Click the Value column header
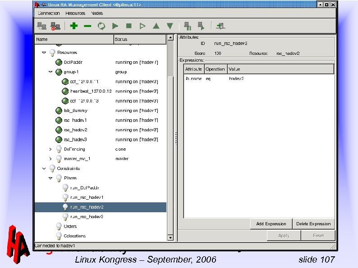 [x=280, y=69]
